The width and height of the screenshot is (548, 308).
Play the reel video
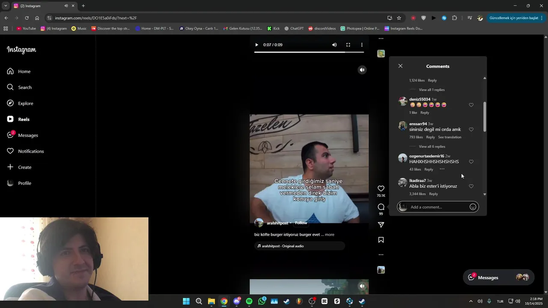256,45
